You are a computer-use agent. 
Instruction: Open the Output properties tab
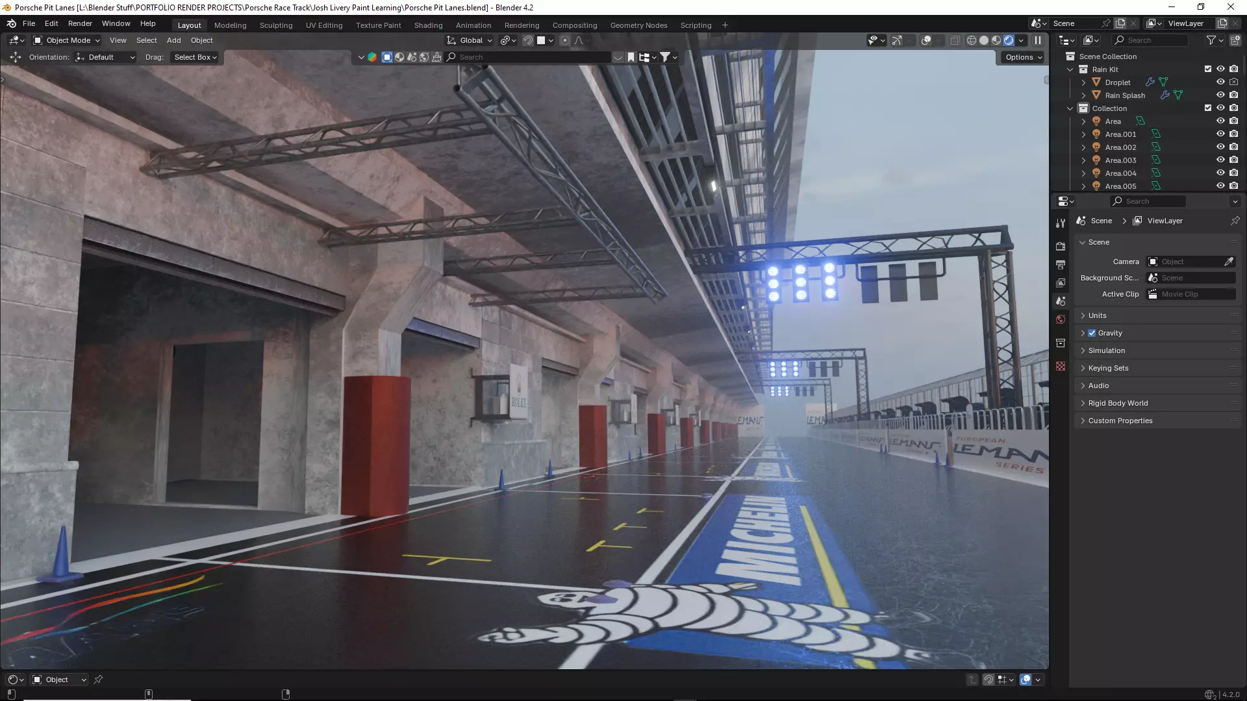[1061, 265]
